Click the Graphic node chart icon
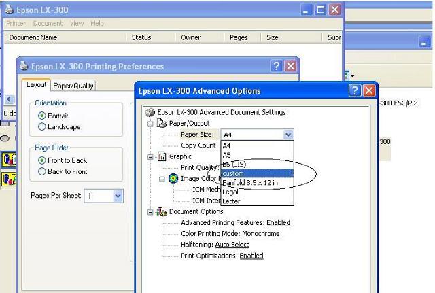The width and height of the screenshot is (435, 293). tap(162, 156)
